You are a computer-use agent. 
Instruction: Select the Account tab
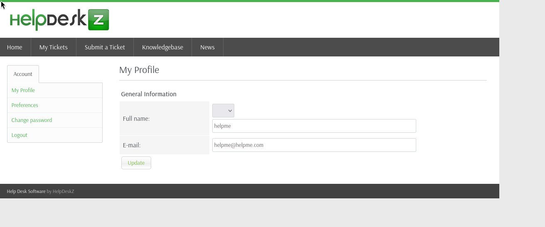[23, 74]
